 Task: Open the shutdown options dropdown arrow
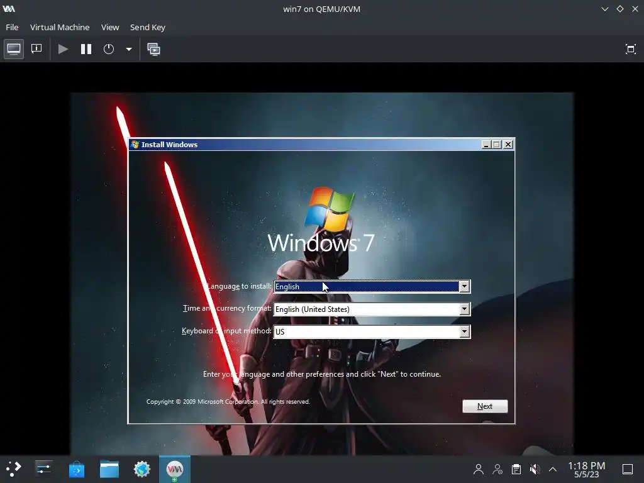coord(128,49)
